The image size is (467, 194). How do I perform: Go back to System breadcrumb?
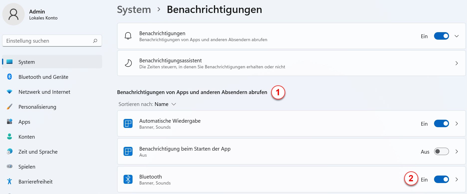coord(134,9)
